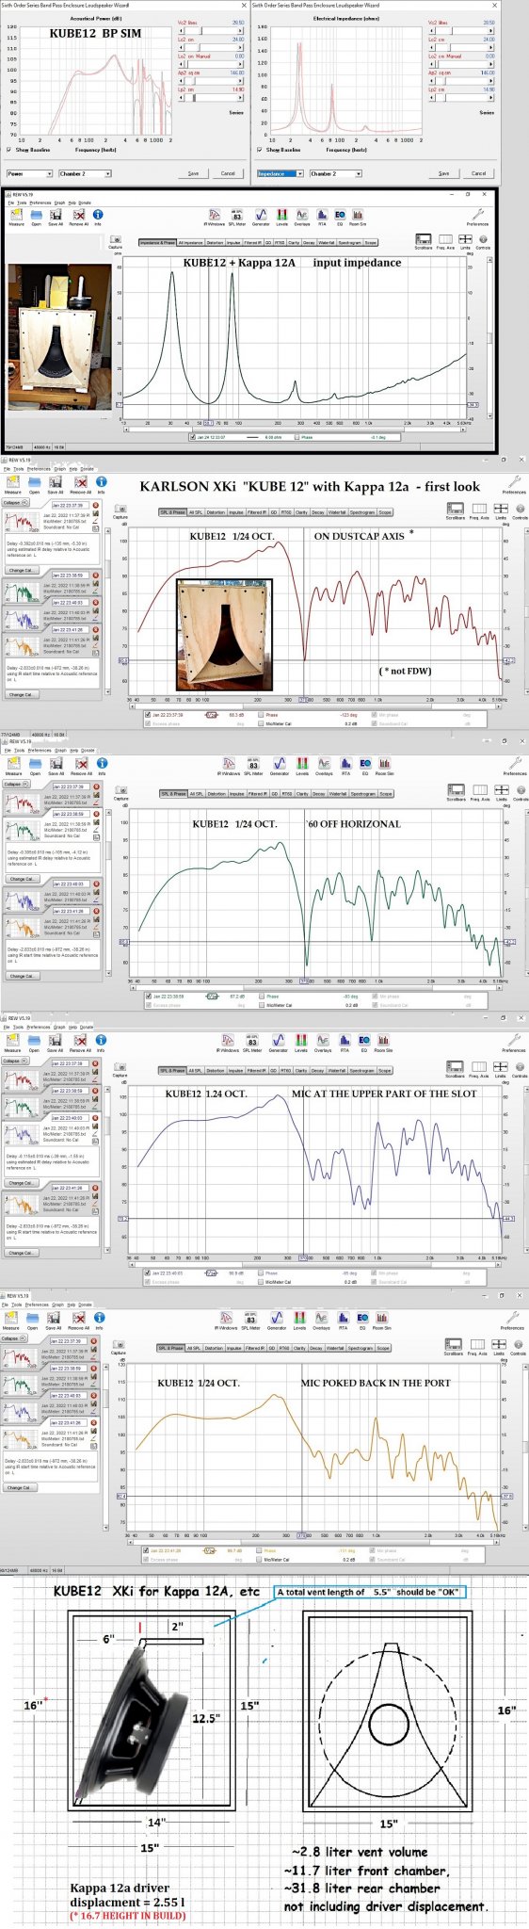Click Measure icon in the input impedance REW window

pyautogui.click(x=16, y=217)
